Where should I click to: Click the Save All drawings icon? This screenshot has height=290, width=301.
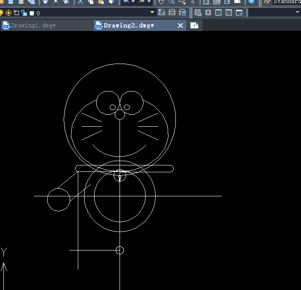pyautogui.click(x=31, y=2)
